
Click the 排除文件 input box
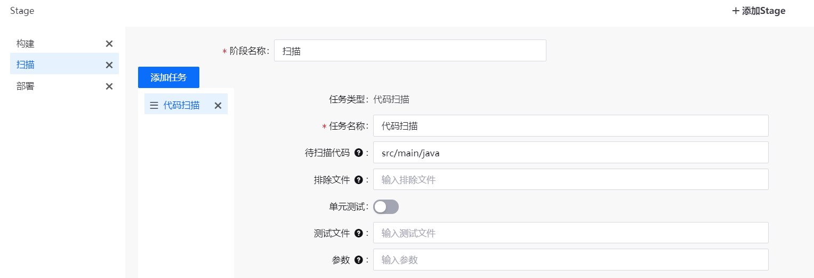point(570,179)
